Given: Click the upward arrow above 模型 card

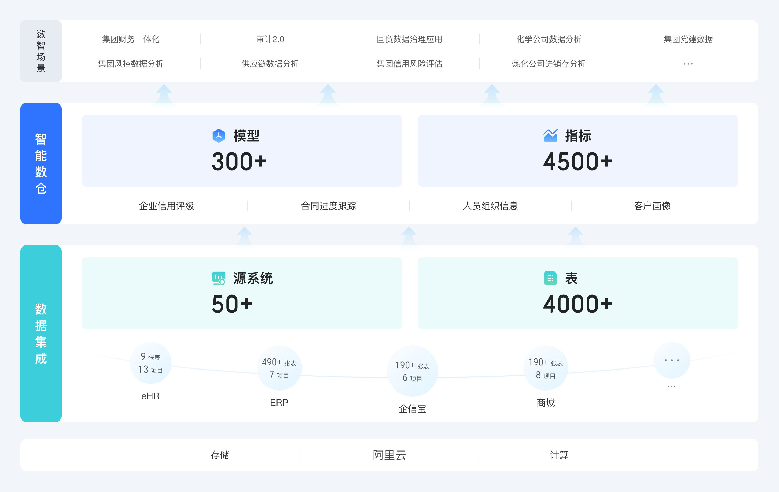Looking at the screenshot, I should 164,94.
